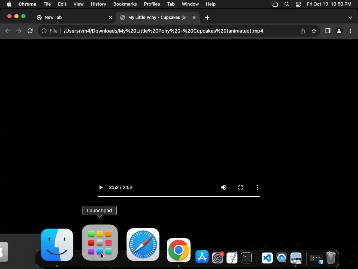Open Spotlight search
The image size is (358, 269).
click(x=287, y=4)
